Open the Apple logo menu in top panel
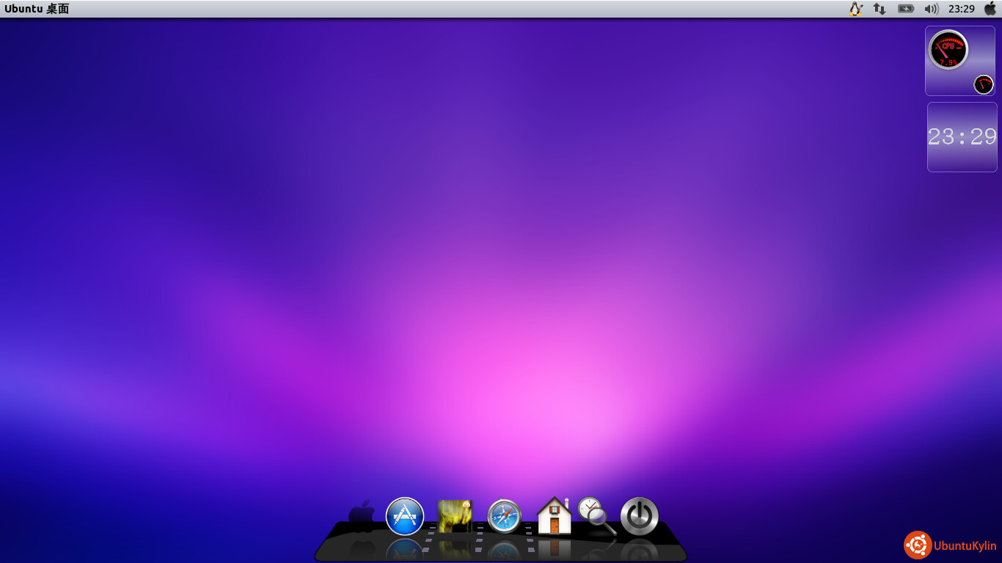Screen dimensions: 1002x563 point(990,9)
